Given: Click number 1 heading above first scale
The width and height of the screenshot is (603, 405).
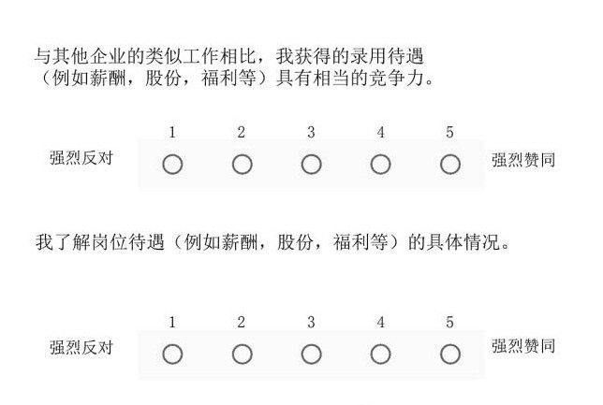Looking at the screenshot, I should [x=172, y=132].
